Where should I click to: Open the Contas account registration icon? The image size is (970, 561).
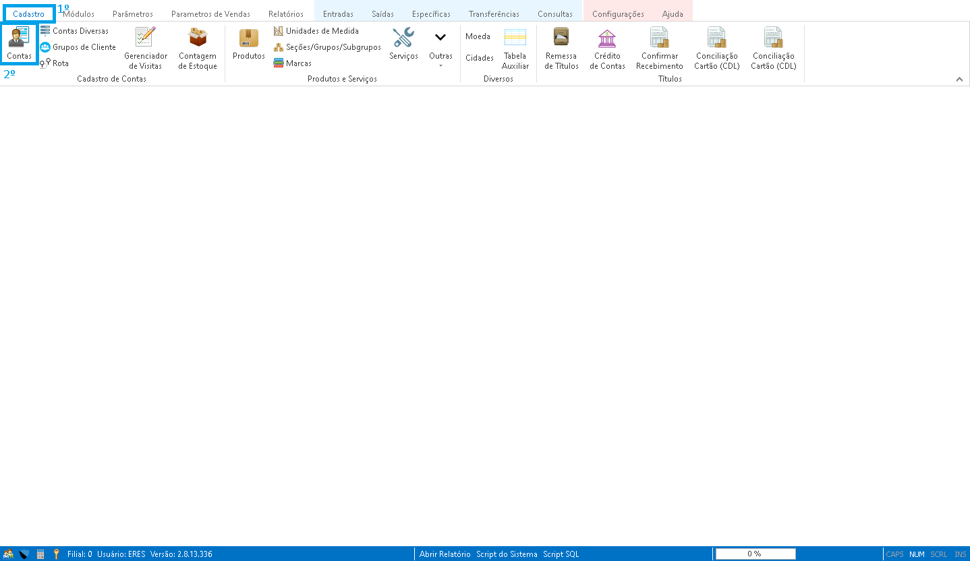[19, 43]
